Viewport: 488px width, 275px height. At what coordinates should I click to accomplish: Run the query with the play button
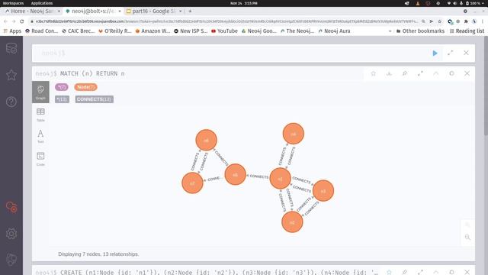435,53
